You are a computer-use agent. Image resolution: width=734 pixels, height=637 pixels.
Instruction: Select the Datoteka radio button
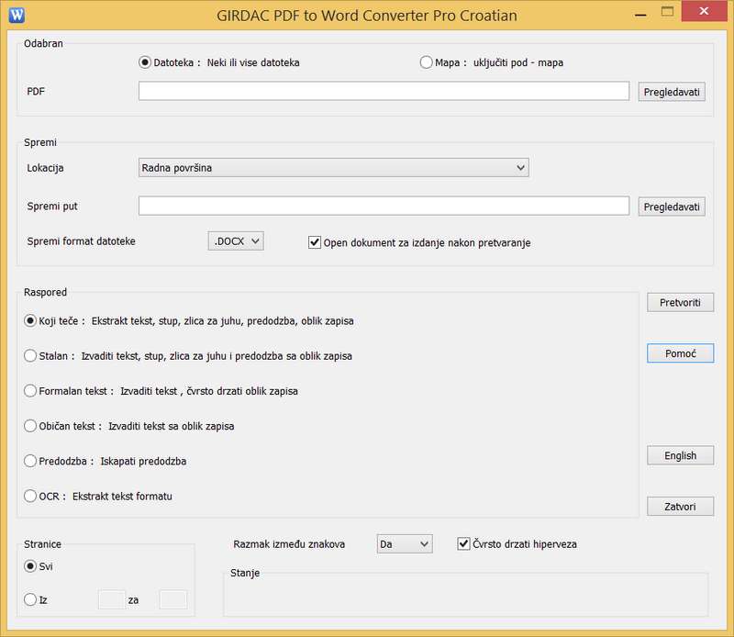(144, 62)
